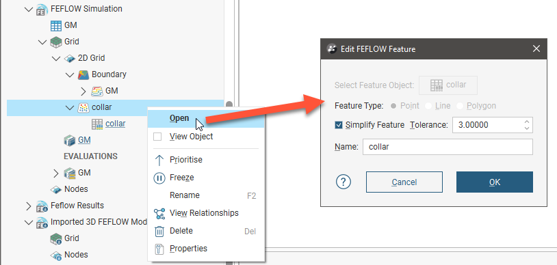The width and height of the screenshot is (557, 265).
Task: Expand the Feflow Results node
Action: 29,206
